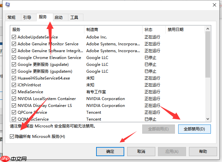Image resolution: width=222 pixels, height=162 pixels.
Task: Click the 全部启用(E) button
Action: (x=159, y=129)
